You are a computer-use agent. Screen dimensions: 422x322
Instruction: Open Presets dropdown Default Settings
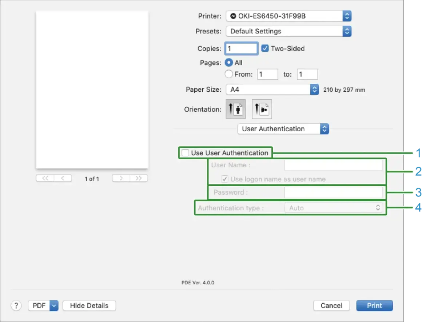(288, 31)
